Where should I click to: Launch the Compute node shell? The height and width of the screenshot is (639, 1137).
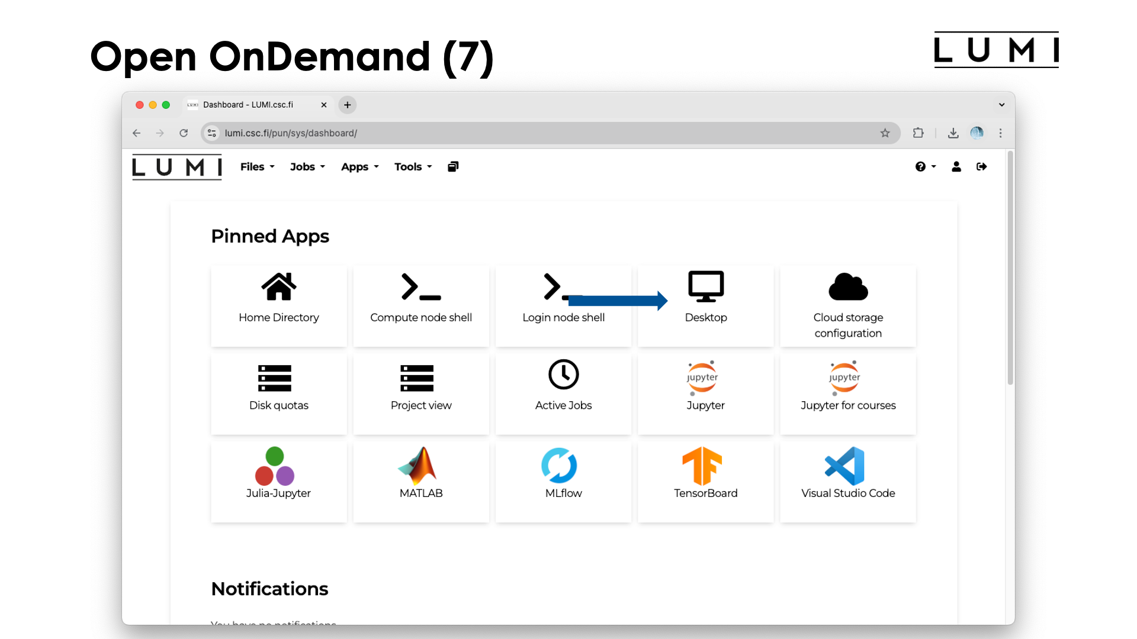420,302
